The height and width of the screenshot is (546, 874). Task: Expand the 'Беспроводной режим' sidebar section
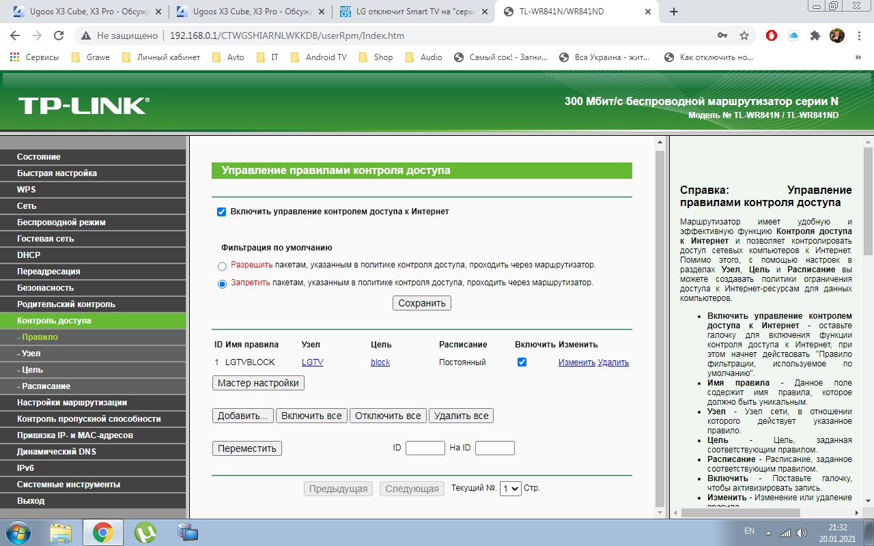61,222
